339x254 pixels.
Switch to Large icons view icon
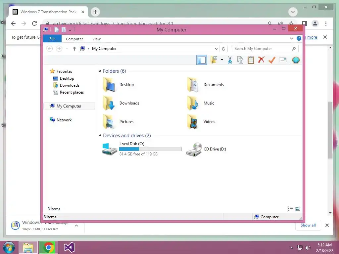pos(298,209)
